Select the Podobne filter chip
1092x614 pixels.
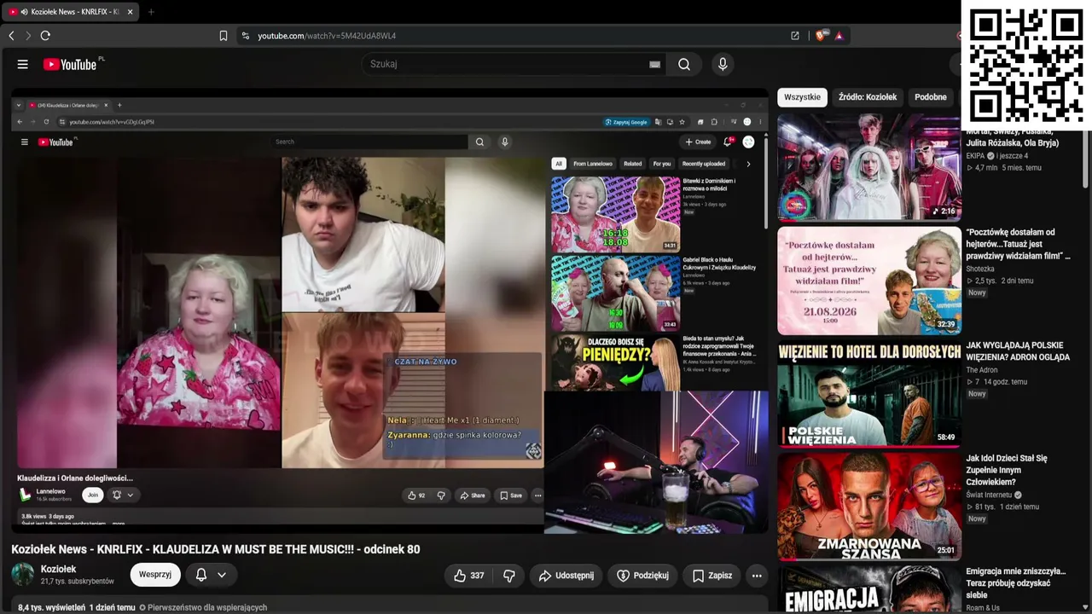pyautogui.click(x=931, y=97)
